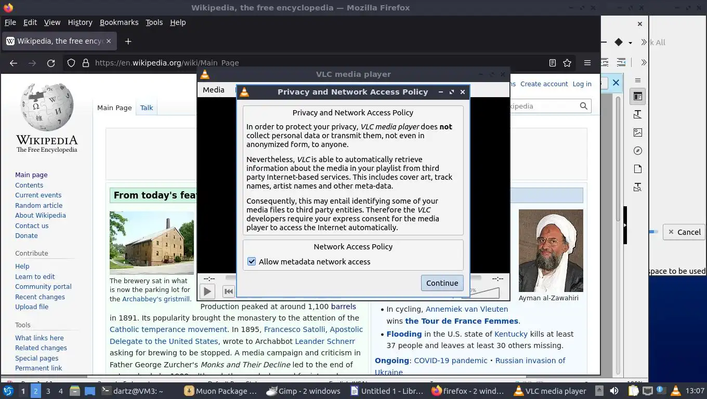Switch to Muon Package Manager taskbar entry

pos(221,391)
